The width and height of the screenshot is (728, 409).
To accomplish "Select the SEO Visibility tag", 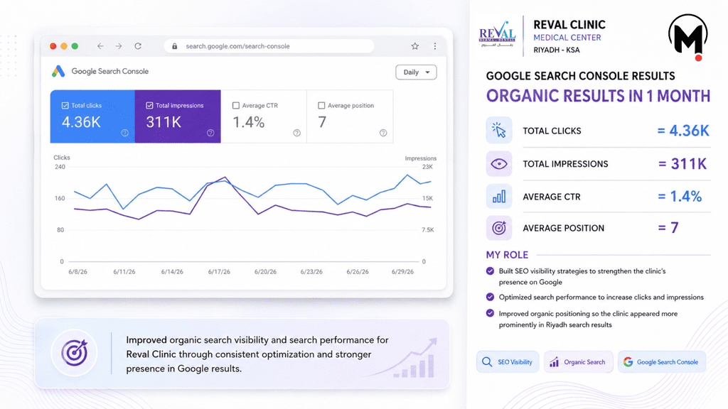I will point(508,361).
